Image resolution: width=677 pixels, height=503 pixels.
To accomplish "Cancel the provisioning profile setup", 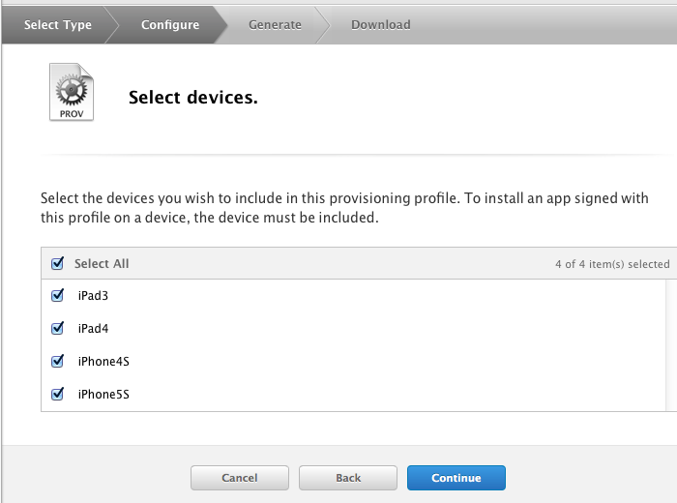I will pos(240,478).
